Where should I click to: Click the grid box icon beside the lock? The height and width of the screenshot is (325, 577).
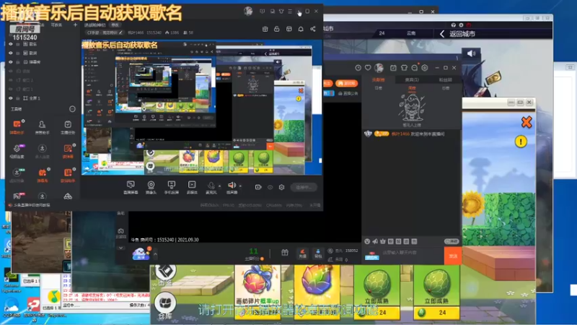click(289, 29)
